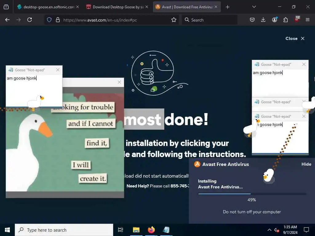Switch to the Download Desktop Goose tab
The width and height of the screenshot is (315, 236).
pos(117,7)
